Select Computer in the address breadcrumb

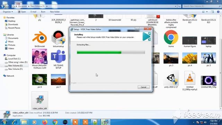pyautogui.click(x=23, y=6)
